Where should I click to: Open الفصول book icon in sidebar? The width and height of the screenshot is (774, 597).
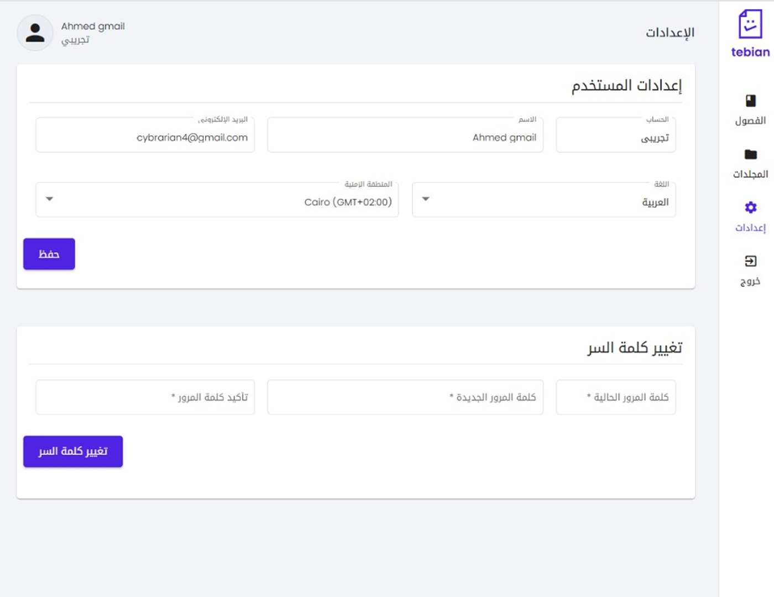[750, 101]
